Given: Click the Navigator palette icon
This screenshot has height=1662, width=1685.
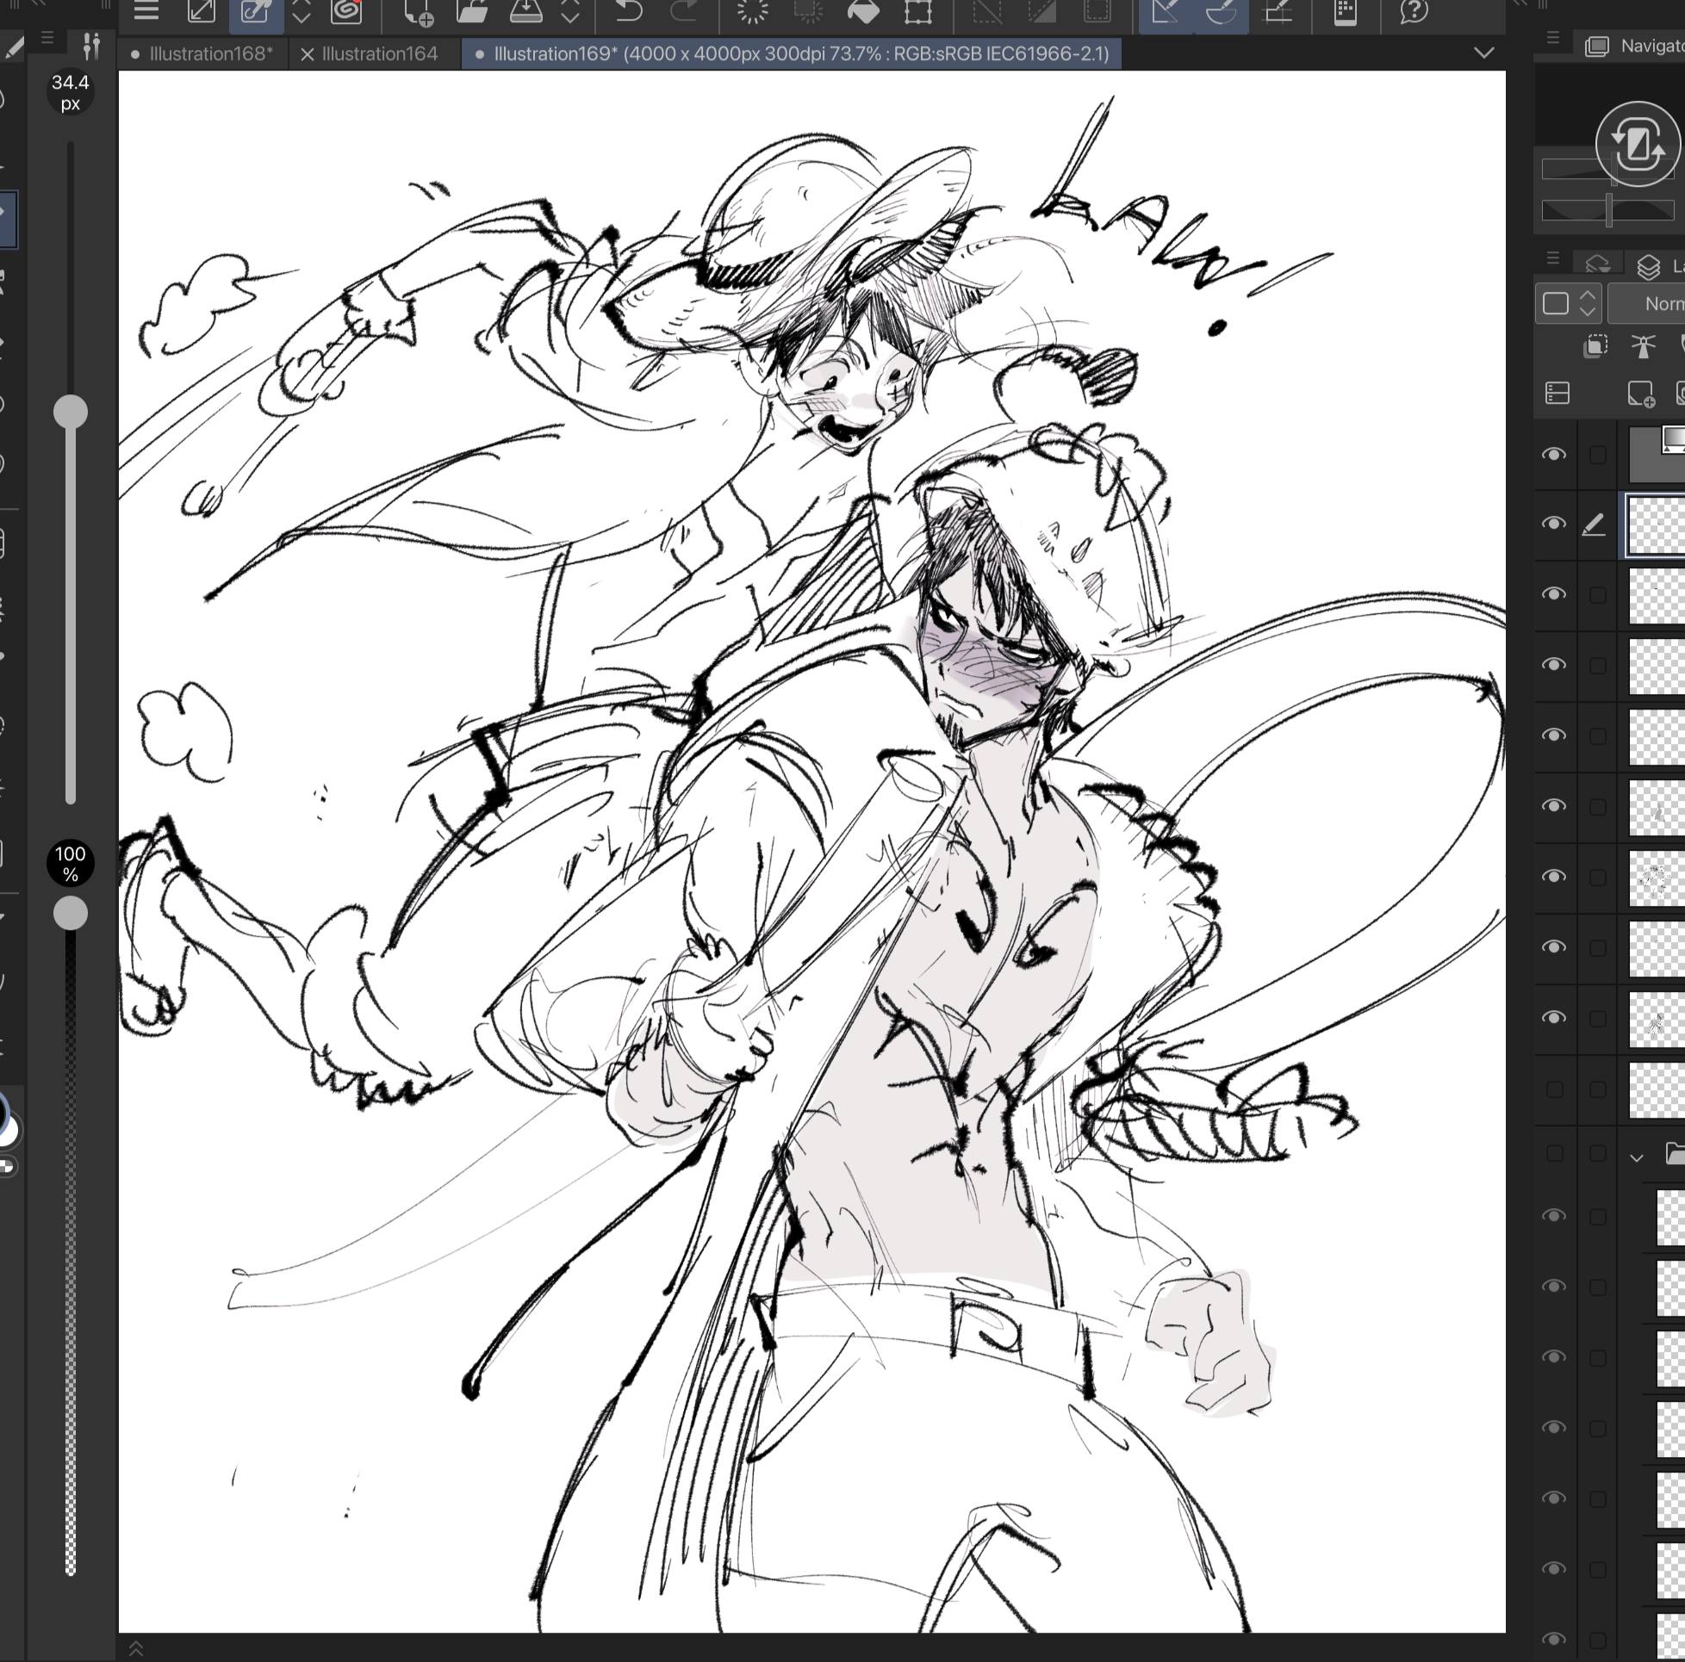Looking at the screenshot, I should pyautogui.click(x=1597, y=47).
